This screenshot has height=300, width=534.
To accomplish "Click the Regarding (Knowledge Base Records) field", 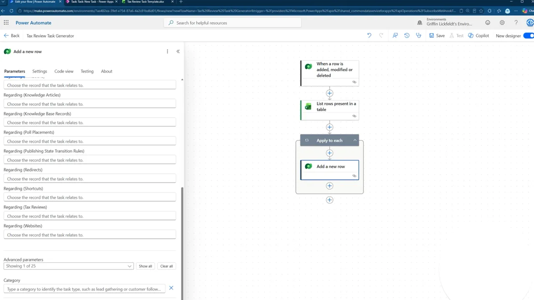I will pyautogui.click(x=90, y=122).
